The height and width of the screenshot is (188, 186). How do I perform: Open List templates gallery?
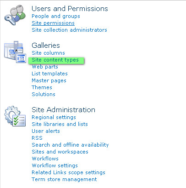click(x=49, y=74)
